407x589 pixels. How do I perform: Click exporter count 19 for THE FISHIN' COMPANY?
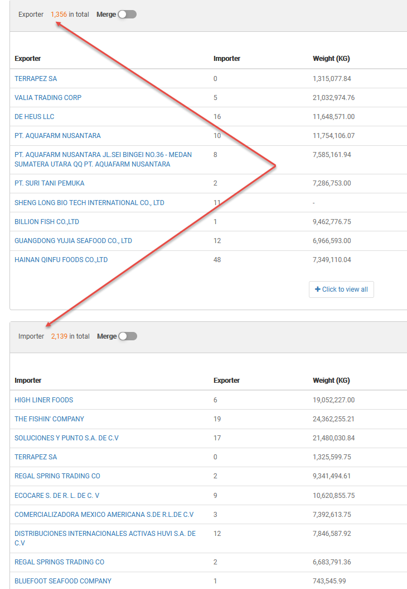[x=217, y=419]
